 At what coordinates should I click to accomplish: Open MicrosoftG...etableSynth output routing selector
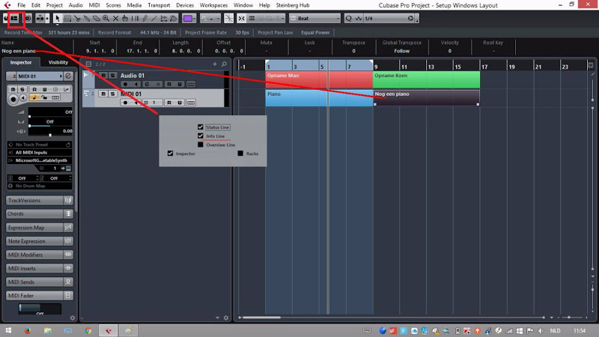point(40,160)
